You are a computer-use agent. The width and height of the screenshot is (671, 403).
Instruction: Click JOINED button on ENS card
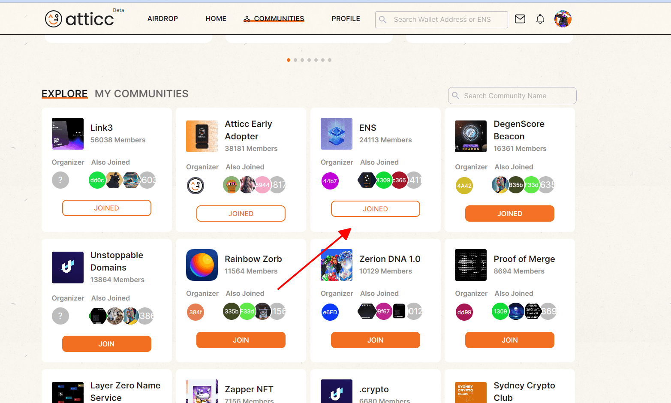376,209
